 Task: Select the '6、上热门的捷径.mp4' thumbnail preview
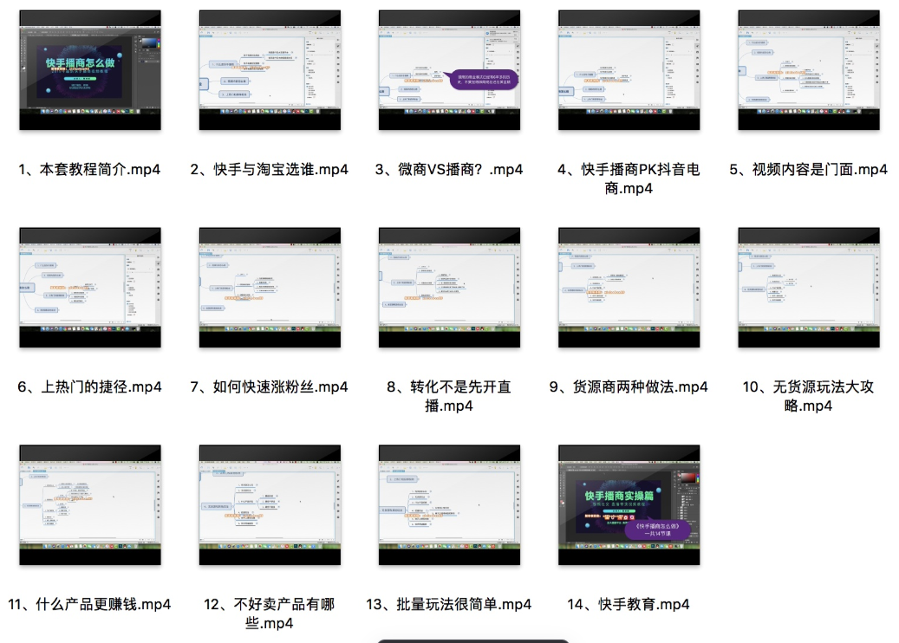click(x=90, y=288)
